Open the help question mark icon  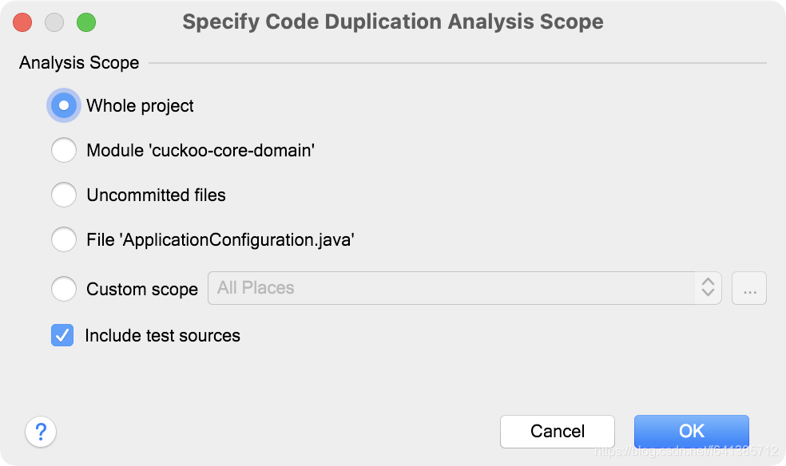[41, 432]
